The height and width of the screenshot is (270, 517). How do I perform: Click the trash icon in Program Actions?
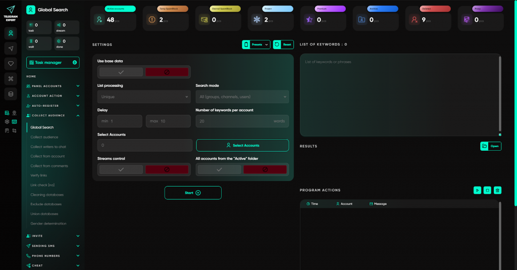tap(497, 190)
